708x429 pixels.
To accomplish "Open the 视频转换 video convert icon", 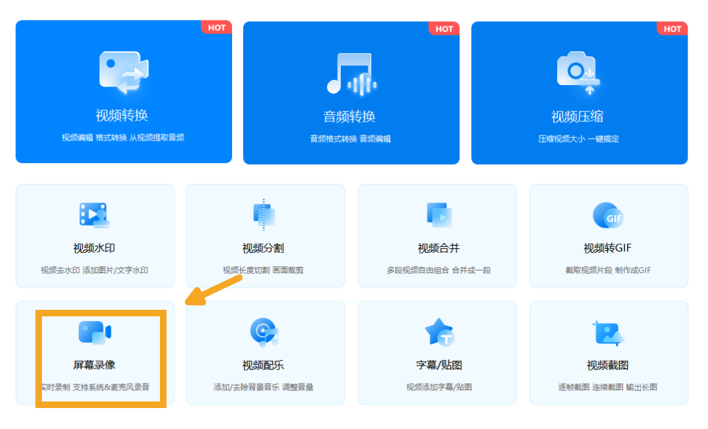I will [x=124, y=72].
